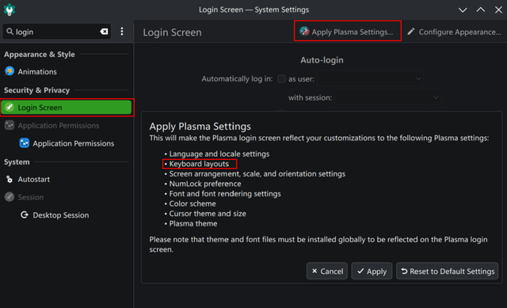The height and width of the screenshot is (308, 507).
Task: Click the Autostart gear icon
Action: click(x=10, y=180)
